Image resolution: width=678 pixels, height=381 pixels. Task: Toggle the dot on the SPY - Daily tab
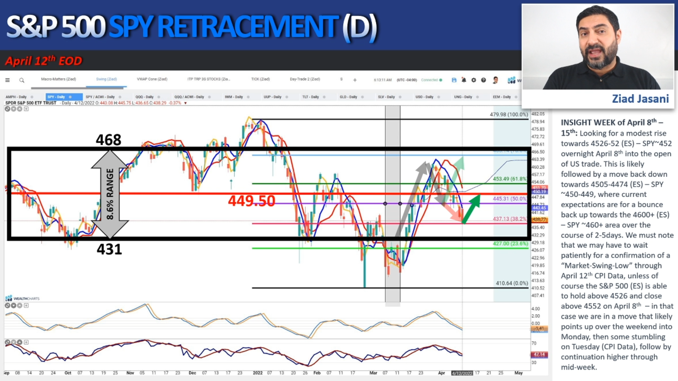pyautogui.click(x=70, y=97)
